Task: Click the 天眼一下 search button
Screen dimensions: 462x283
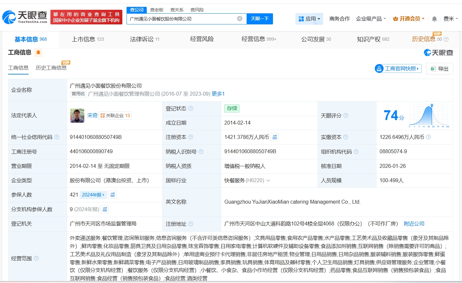Action: pos(260,19)
